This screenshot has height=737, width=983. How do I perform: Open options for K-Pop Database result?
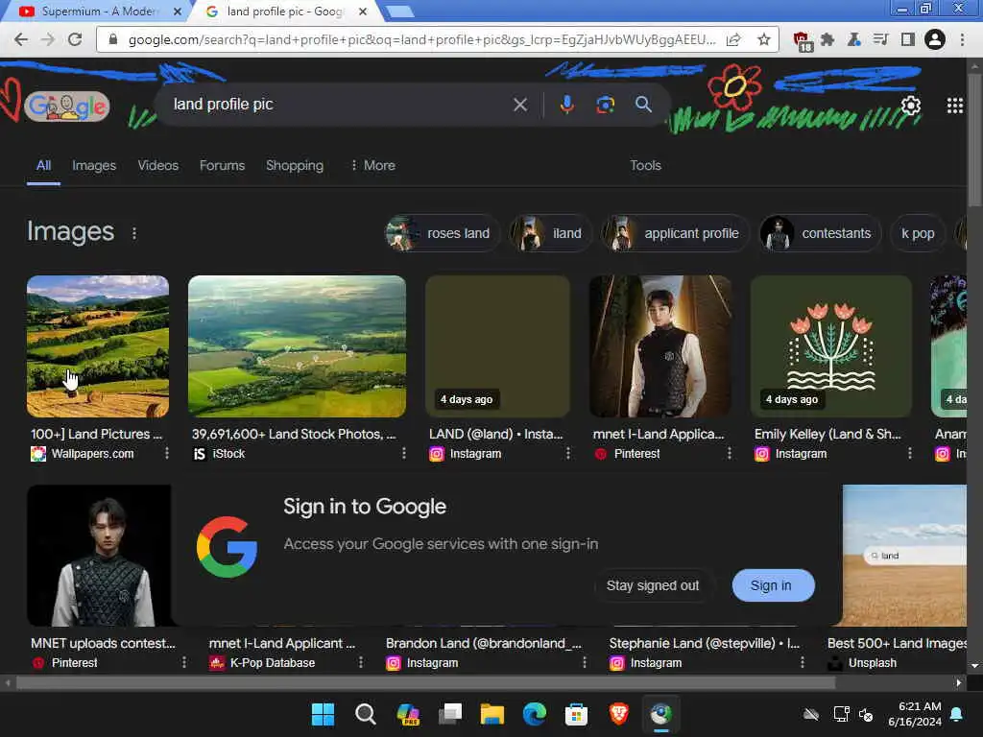coord(361,662)
